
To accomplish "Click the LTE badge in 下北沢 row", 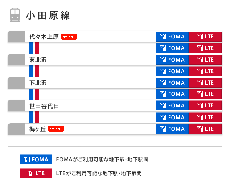I will pos(205,83).
